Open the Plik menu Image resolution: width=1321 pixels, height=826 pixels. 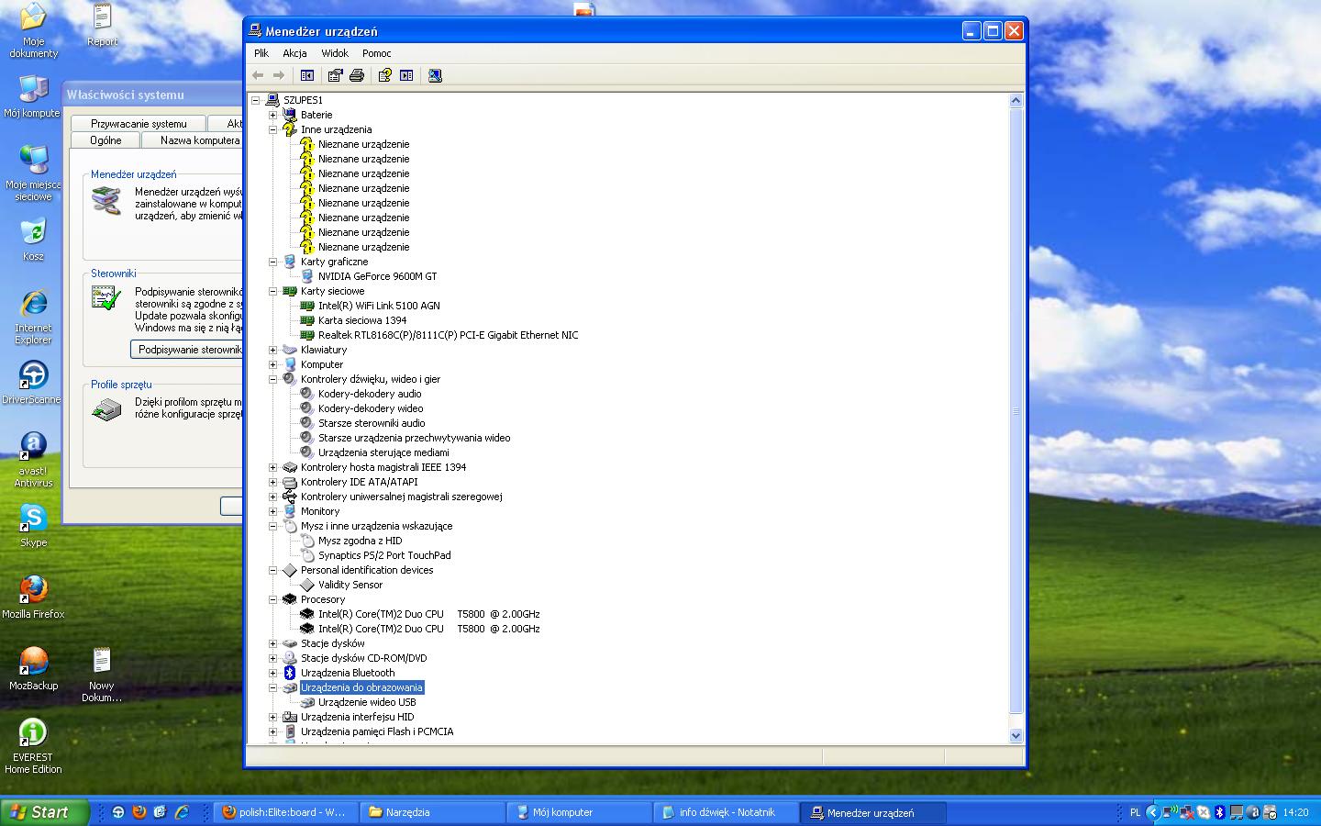coord(261,53)
